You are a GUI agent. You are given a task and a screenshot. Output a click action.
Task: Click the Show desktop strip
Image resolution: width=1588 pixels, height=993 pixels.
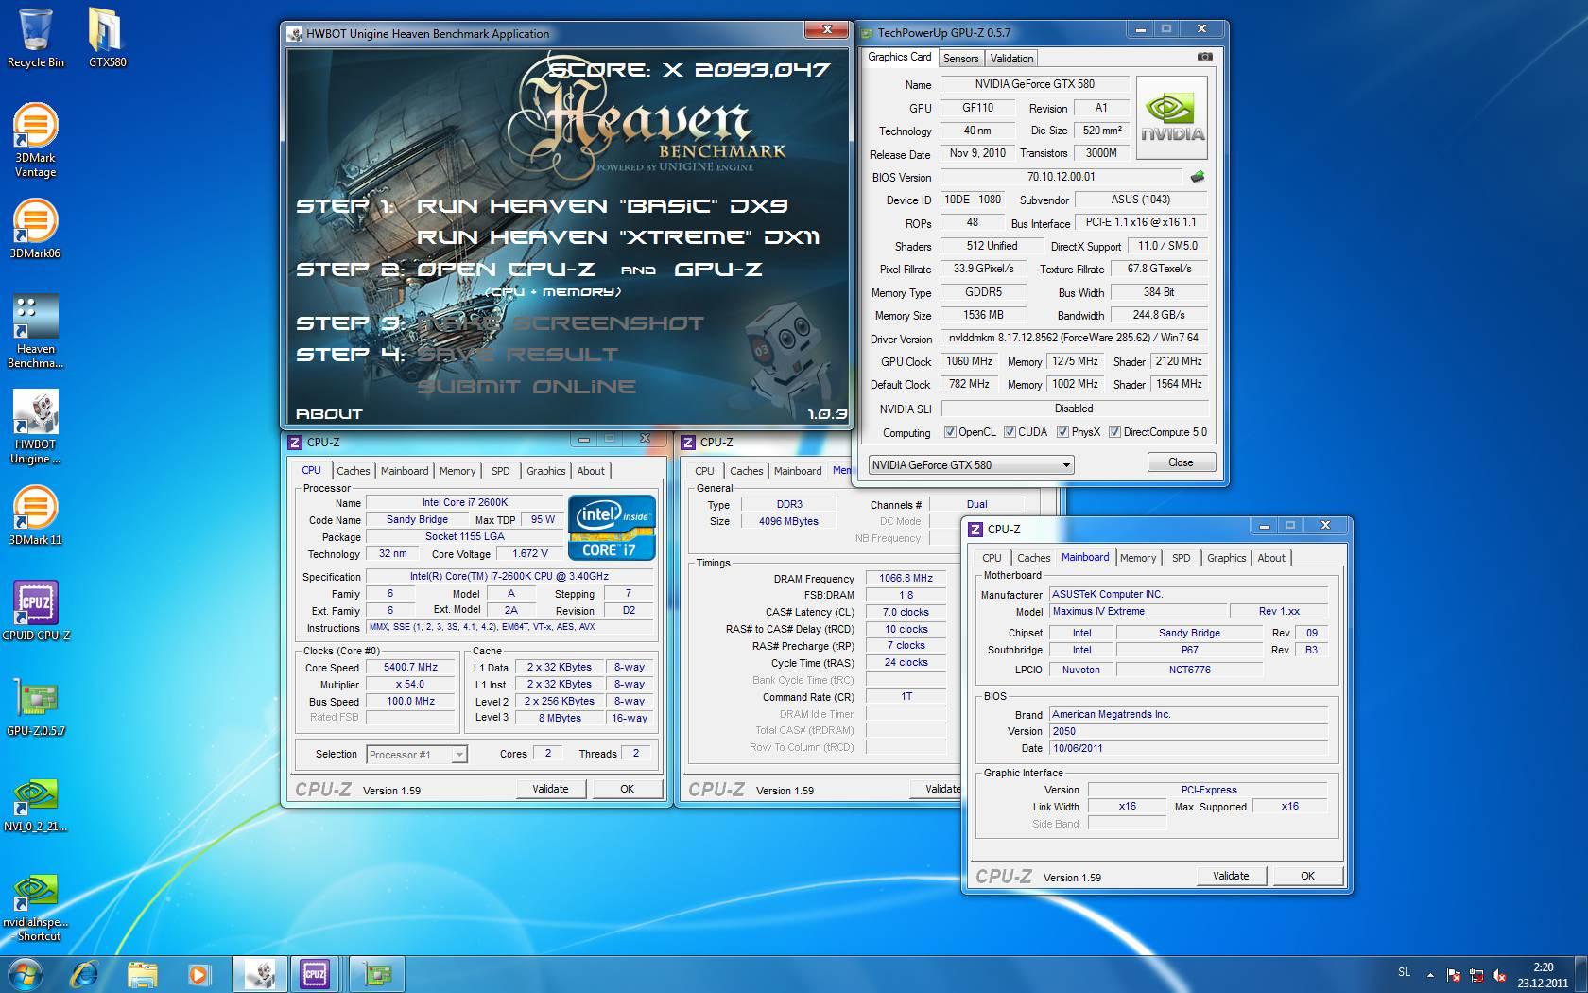coord(1581,974)
